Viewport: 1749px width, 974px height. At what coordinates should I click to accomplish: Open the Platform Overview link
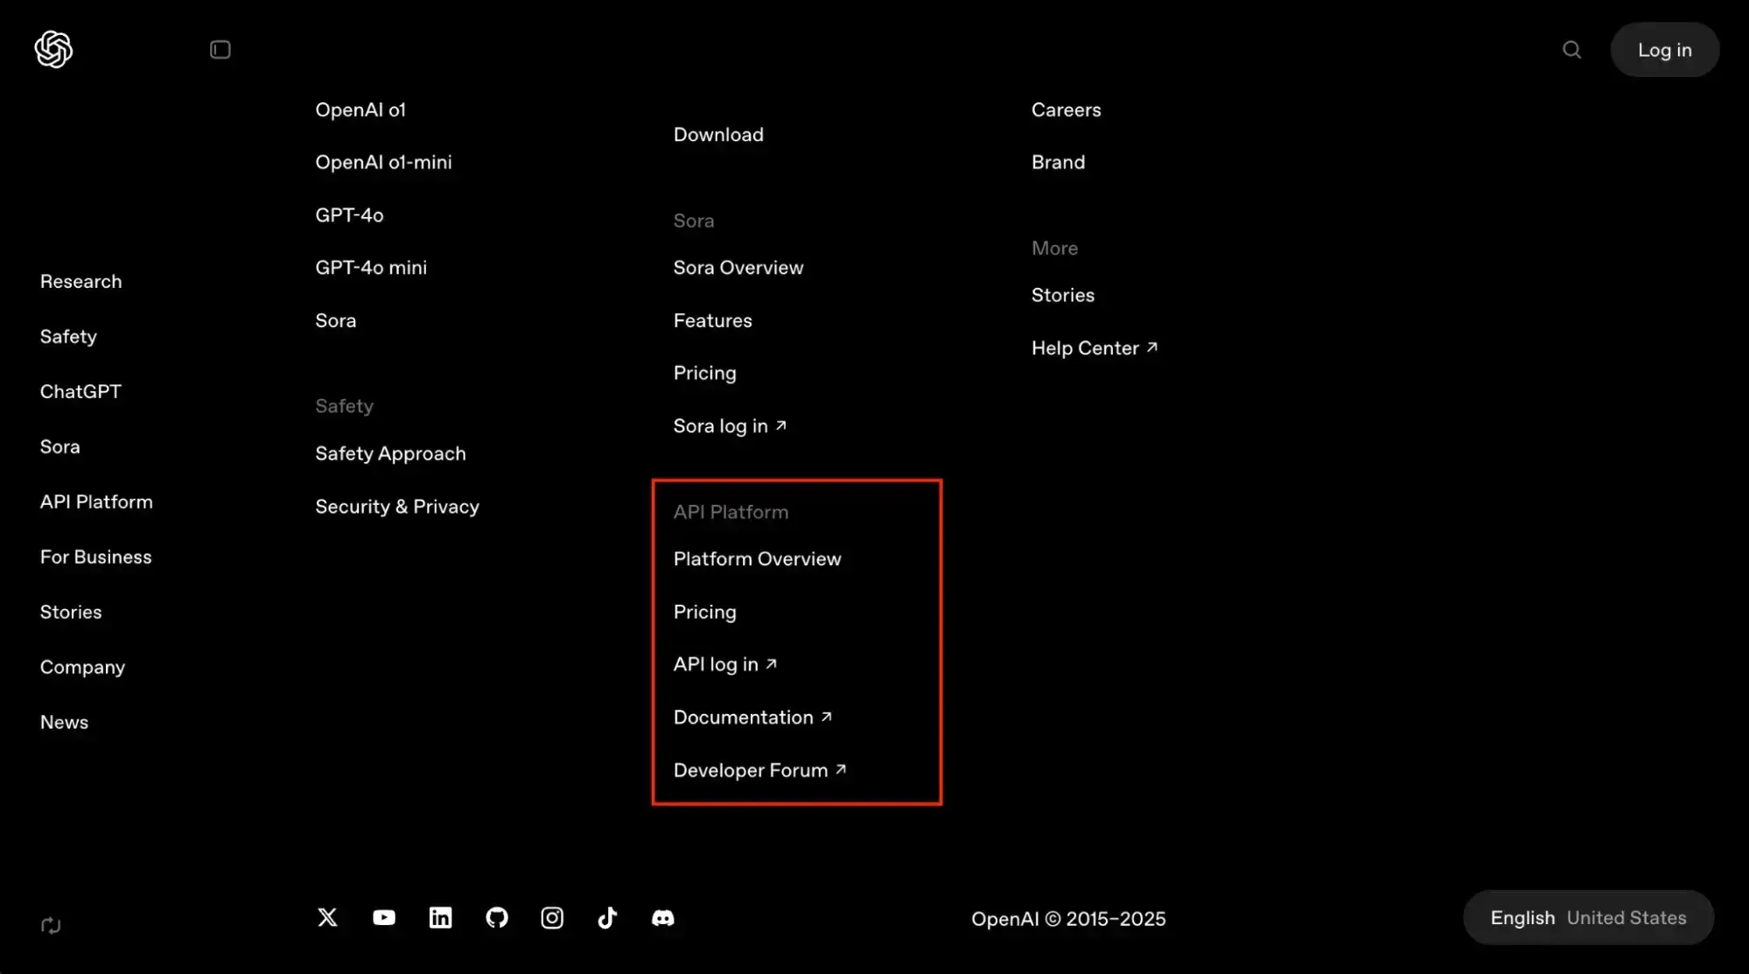757,559
